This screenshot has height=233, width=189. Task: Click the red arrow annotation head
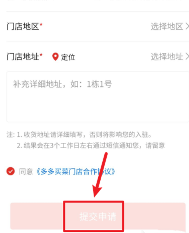(97, 191)
